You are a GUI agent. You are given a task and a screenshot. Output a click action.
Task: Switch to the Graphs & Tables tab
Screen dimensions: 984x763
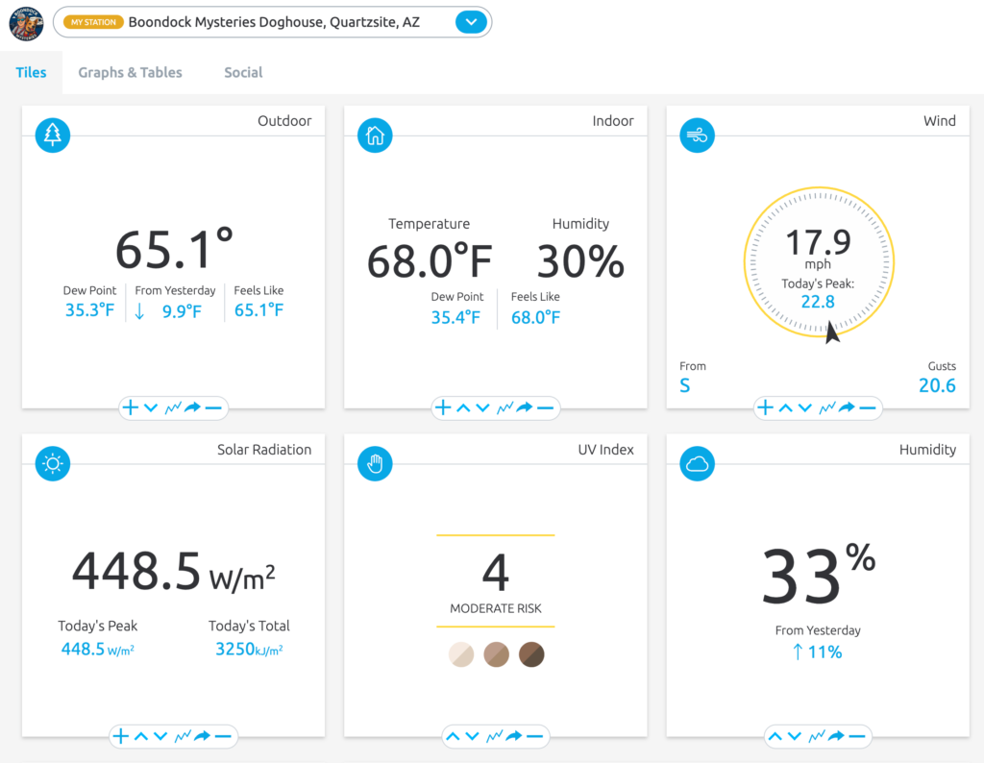130,72
